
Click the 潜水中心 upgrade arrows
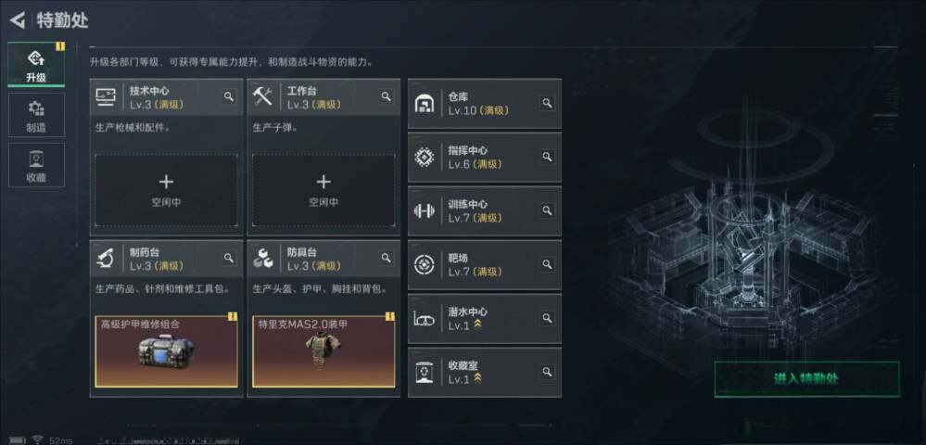[x=477, y=325]
